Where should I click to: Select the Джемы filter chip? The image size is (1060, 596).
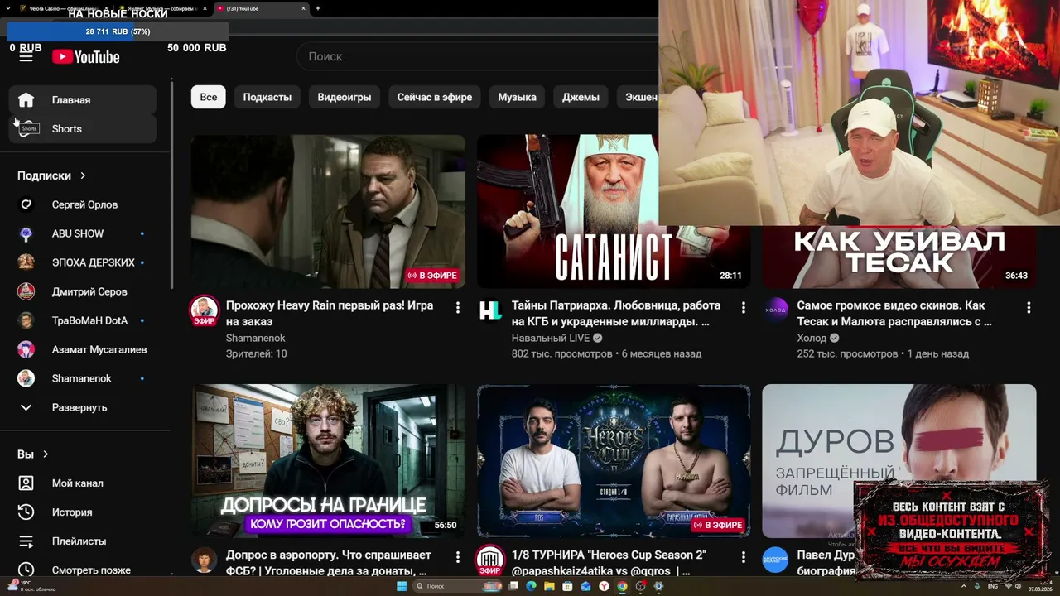pos(581,97)
